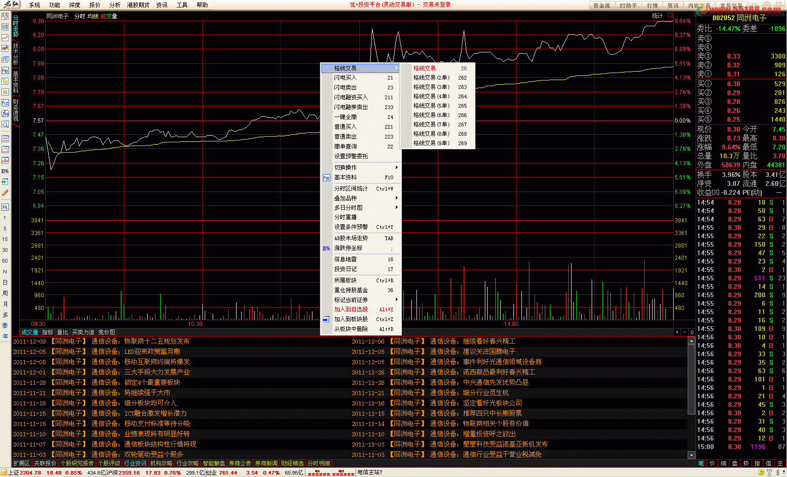
Task: Select the 15-minute period button
Action: pos(5,239)
